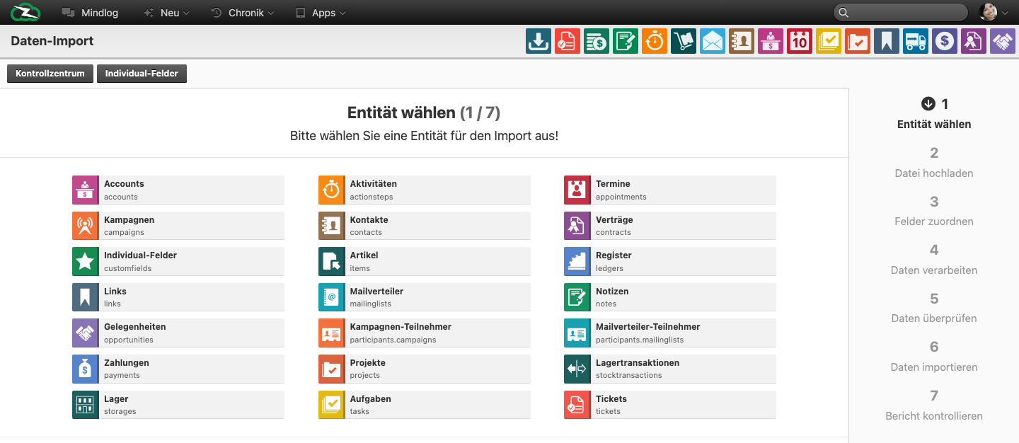Choose the Kampagnen-Teilnehmer entity

click(424, 333)
